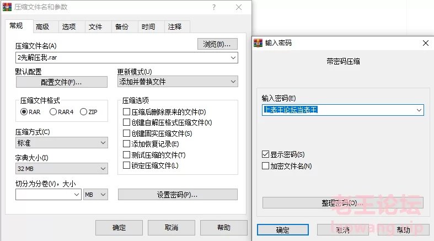Close the 输入密码 dialog with the X
Image resolution: width=434 pixels, height=241 pixels.
point(426,43)
